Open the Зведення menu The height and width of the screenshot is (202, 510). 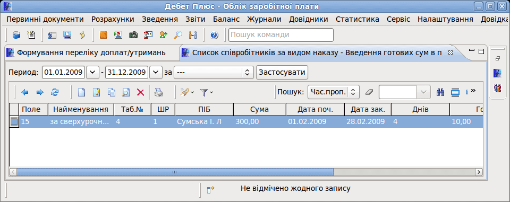(160, 19)
